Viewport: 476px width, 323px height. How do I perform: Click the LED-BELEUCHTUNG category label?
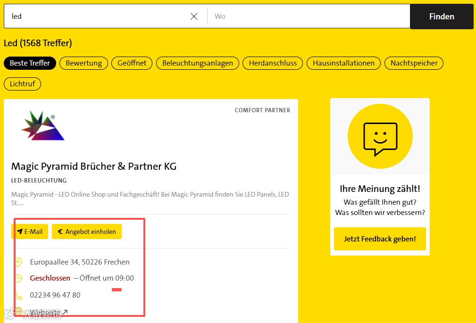pyautogui.click(x=39, y=180)
